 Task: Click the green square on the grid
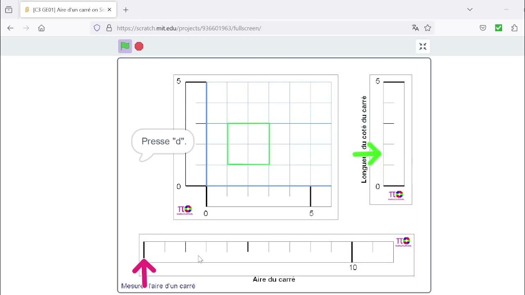(249, 144)
